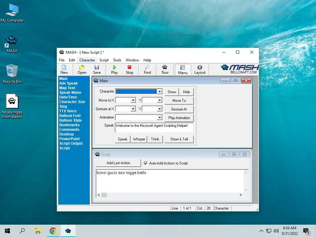
Task: Open Find from the toolbar
Action: [147, 69]
